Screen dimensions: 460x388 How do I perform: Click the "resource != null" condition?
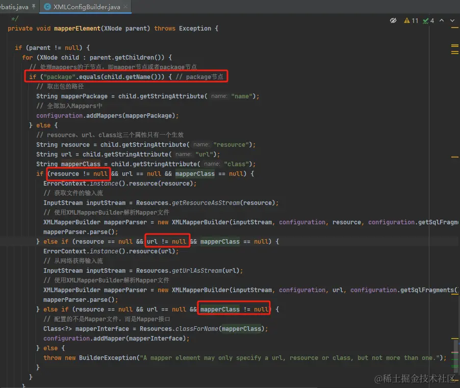(79, 174)
